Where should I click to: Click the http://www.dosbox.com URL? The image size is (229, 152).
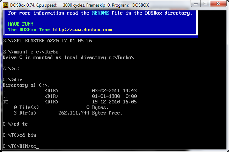point(82,30)
